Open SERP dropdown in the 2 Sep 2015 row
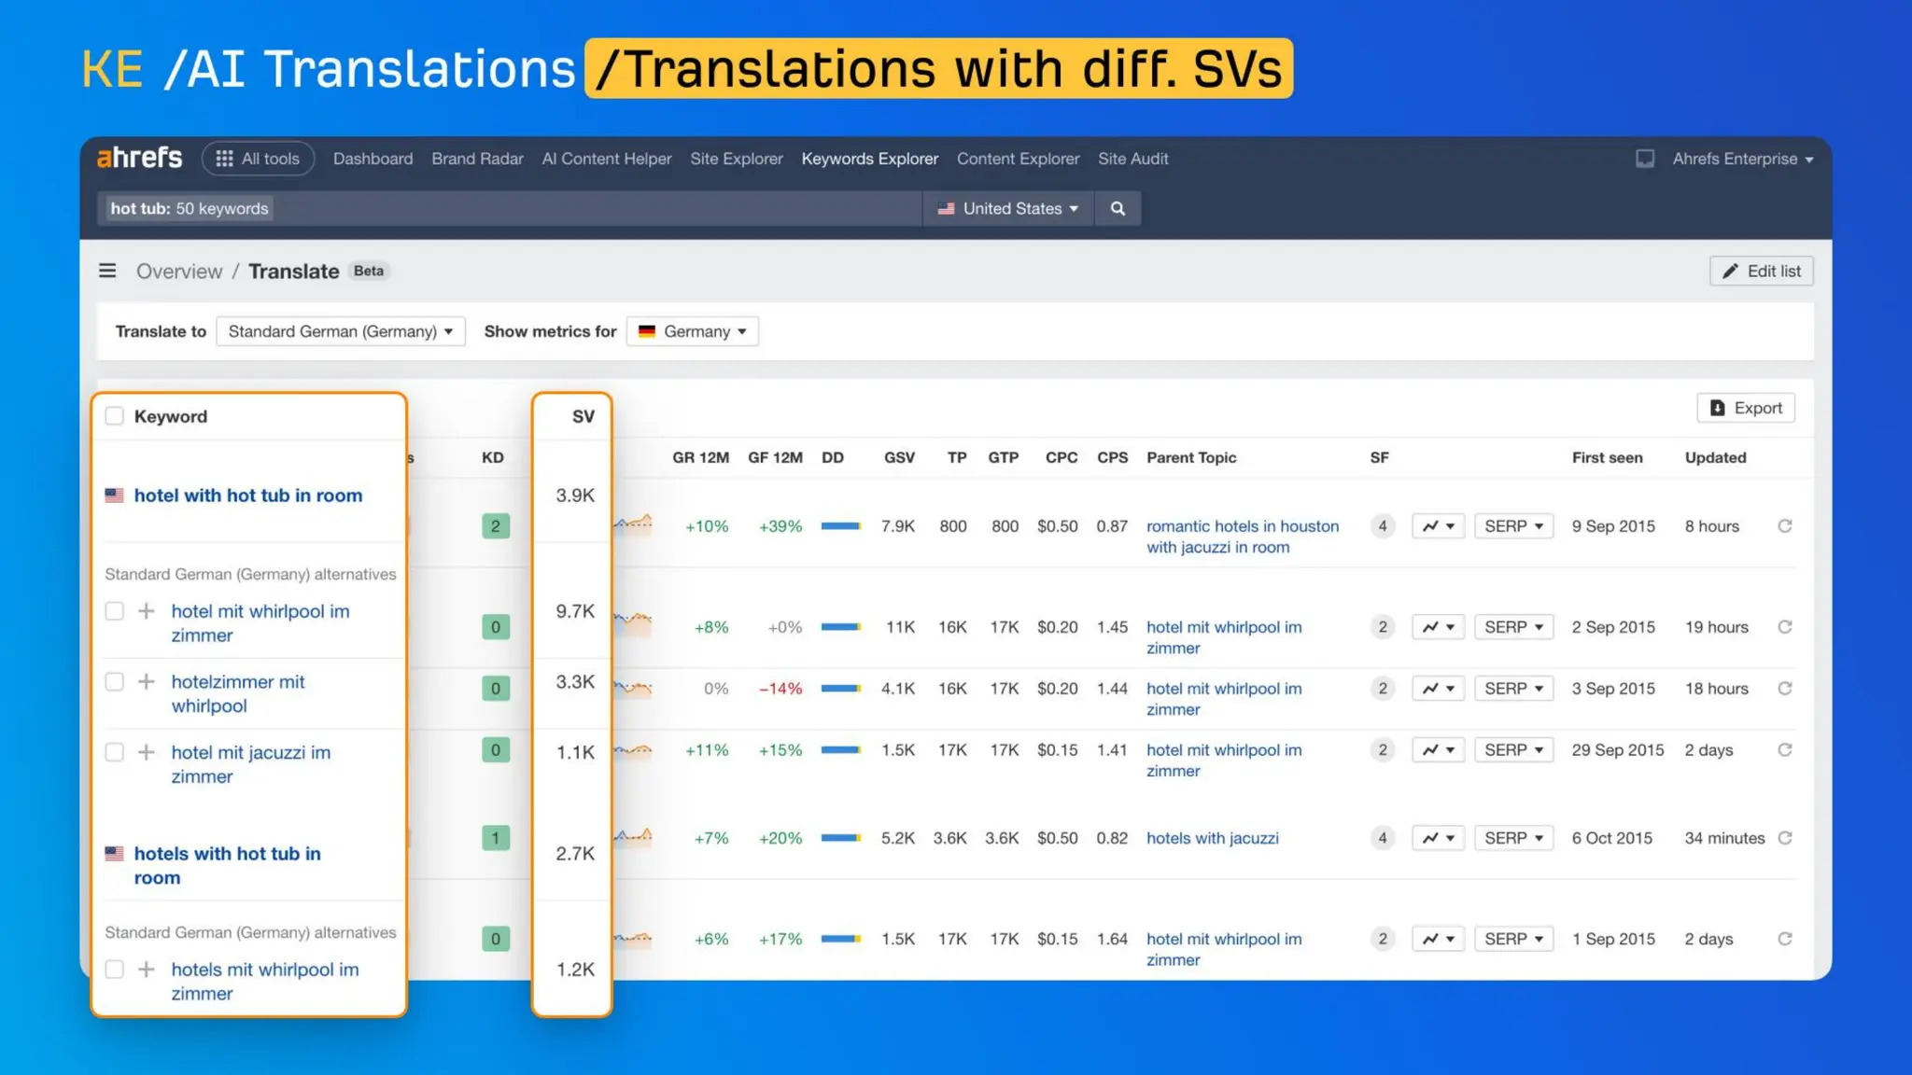 click(1513, 627)
